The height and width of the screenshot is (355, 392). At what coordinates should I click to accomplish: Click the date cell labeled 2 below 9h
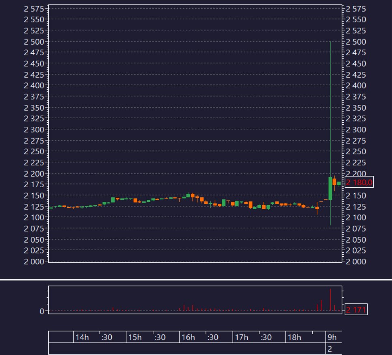(330, 349)
